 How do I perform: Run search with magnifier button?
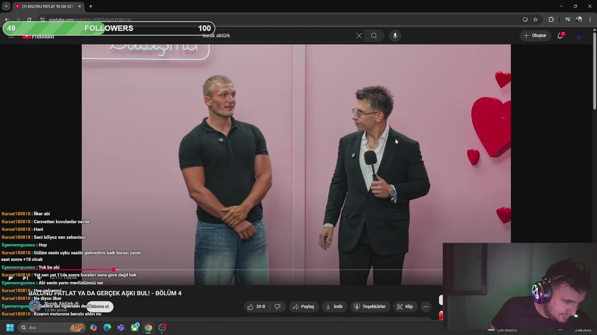click(x=374, y=36)
